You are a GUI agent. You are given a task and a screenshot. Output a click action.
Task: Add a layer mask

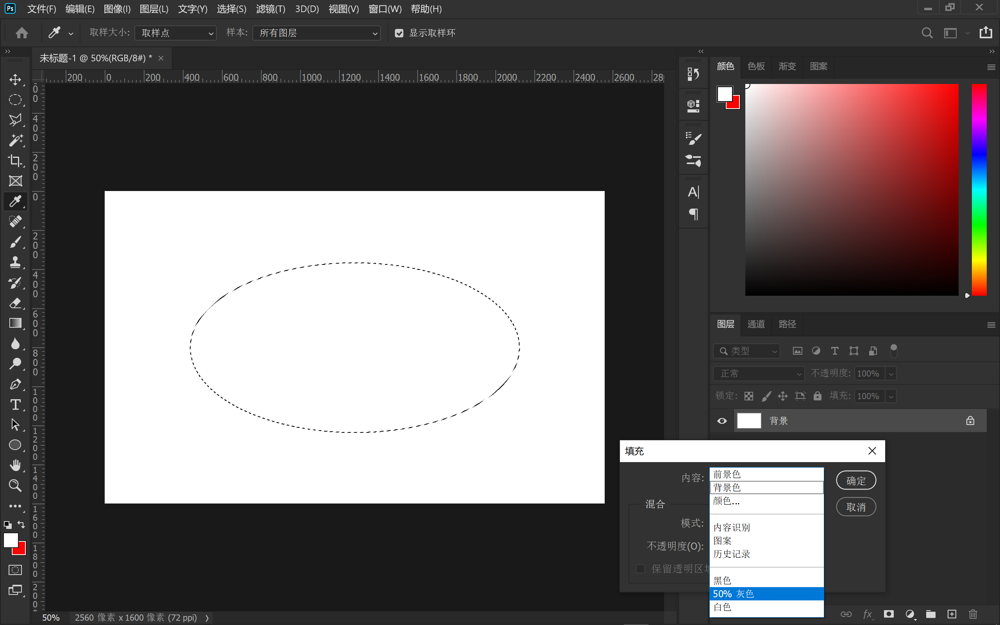pos(888,614)
